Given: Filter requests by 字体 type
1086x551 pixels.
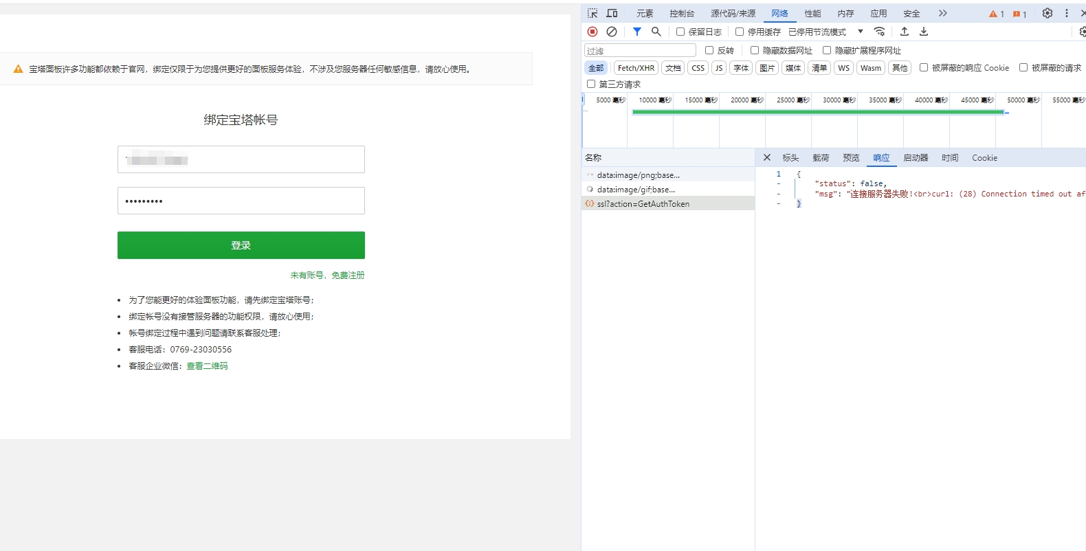Looking at the screenshot, I should tap(741, 67).
